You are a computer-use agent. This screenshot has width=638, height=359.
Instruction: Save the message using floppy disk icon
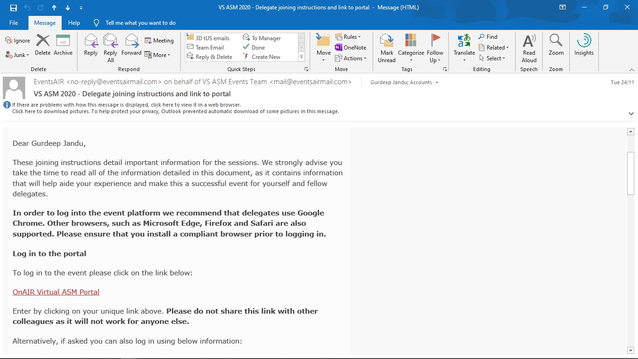pos(14,7)
